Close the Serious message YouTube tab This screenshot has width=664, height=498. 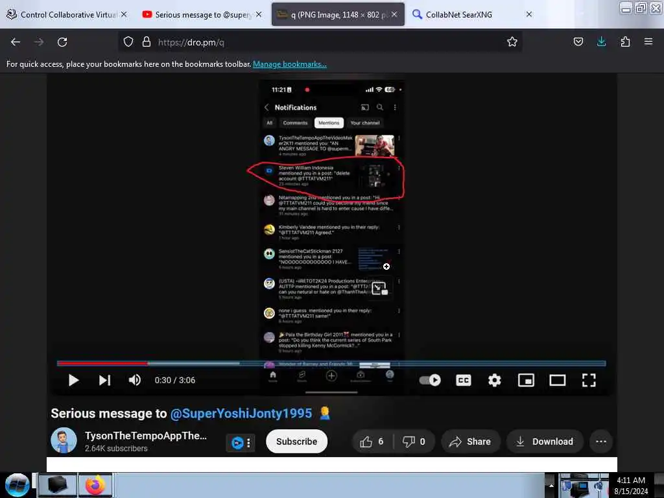click(x=259, y=14)
